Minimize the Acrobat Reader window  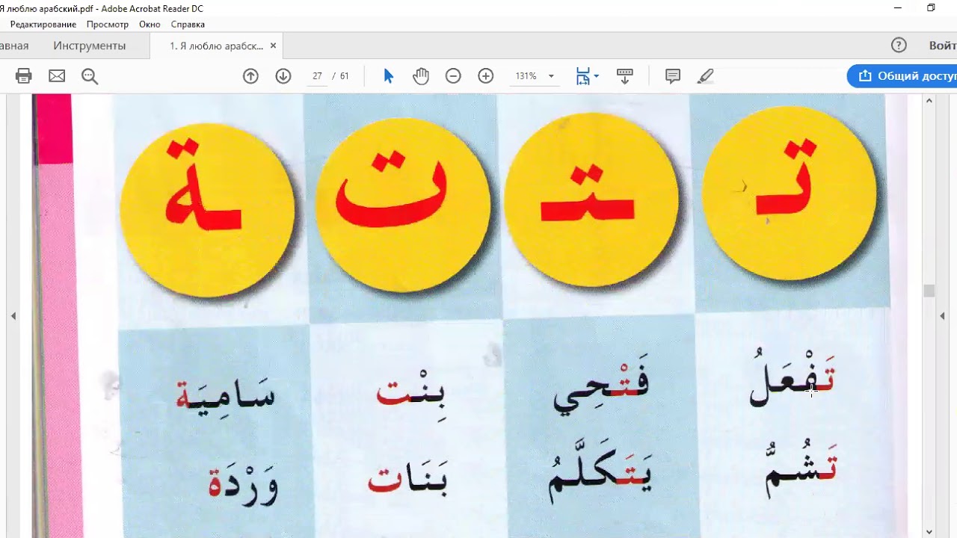tap(898, 8)
